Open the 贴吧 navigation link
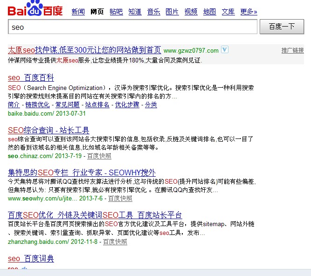311x276 pixels. point(116,12)
